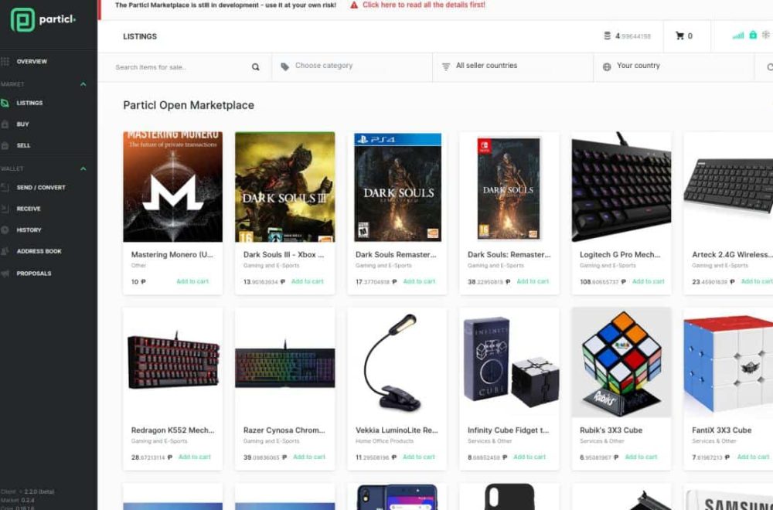
Task: Open the All seller countries filter
Action: 512,66
